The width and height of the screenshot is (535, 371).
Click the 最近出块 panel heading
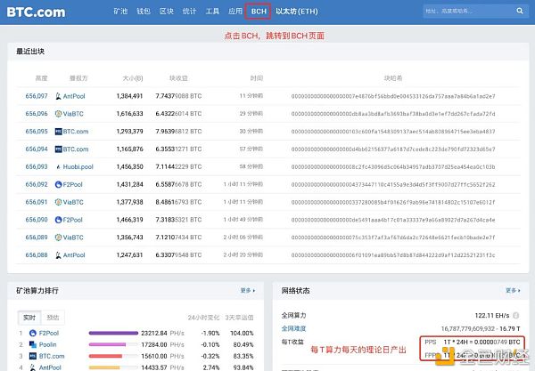point(30,52)
